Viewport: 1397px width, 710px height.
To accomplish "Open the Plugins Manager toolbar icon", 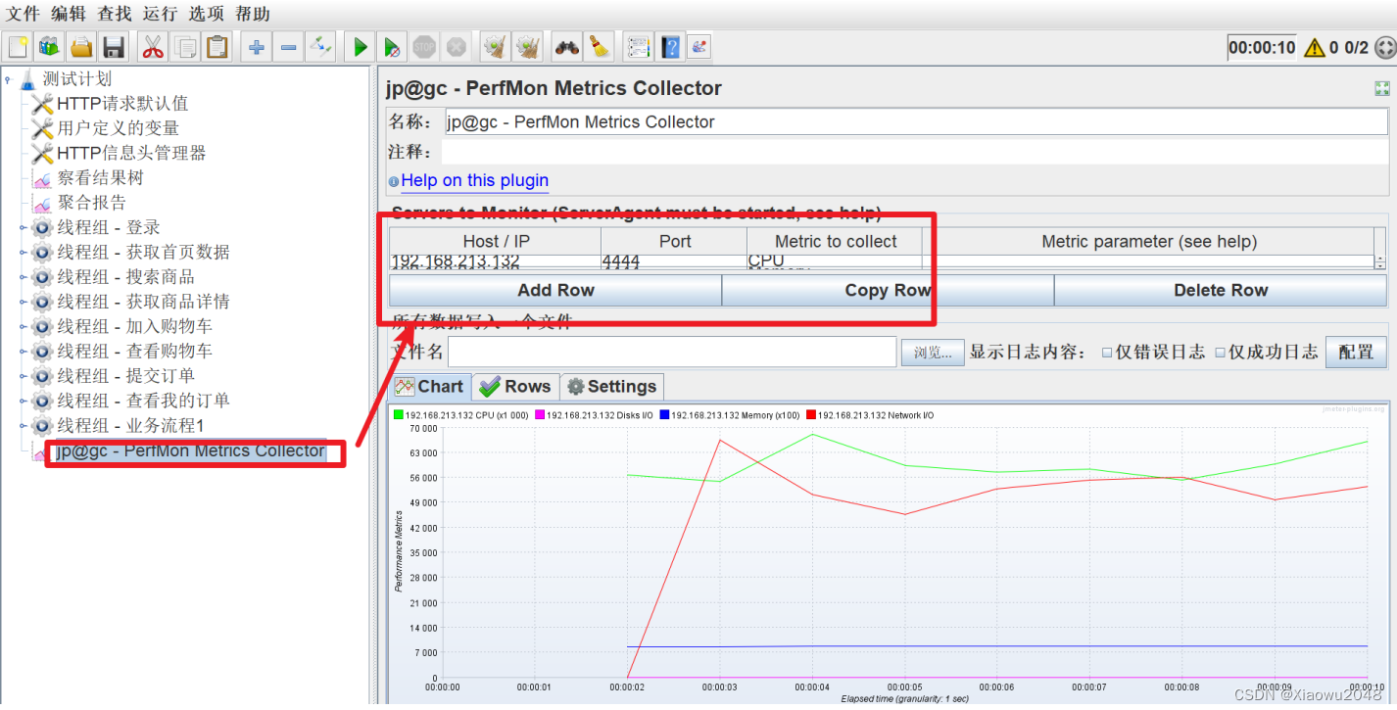I will point(699,46).
